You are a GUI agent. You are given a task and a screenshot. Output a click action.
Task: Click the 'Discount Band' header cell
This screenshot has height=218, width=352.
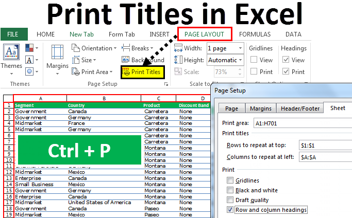[193, 105]
